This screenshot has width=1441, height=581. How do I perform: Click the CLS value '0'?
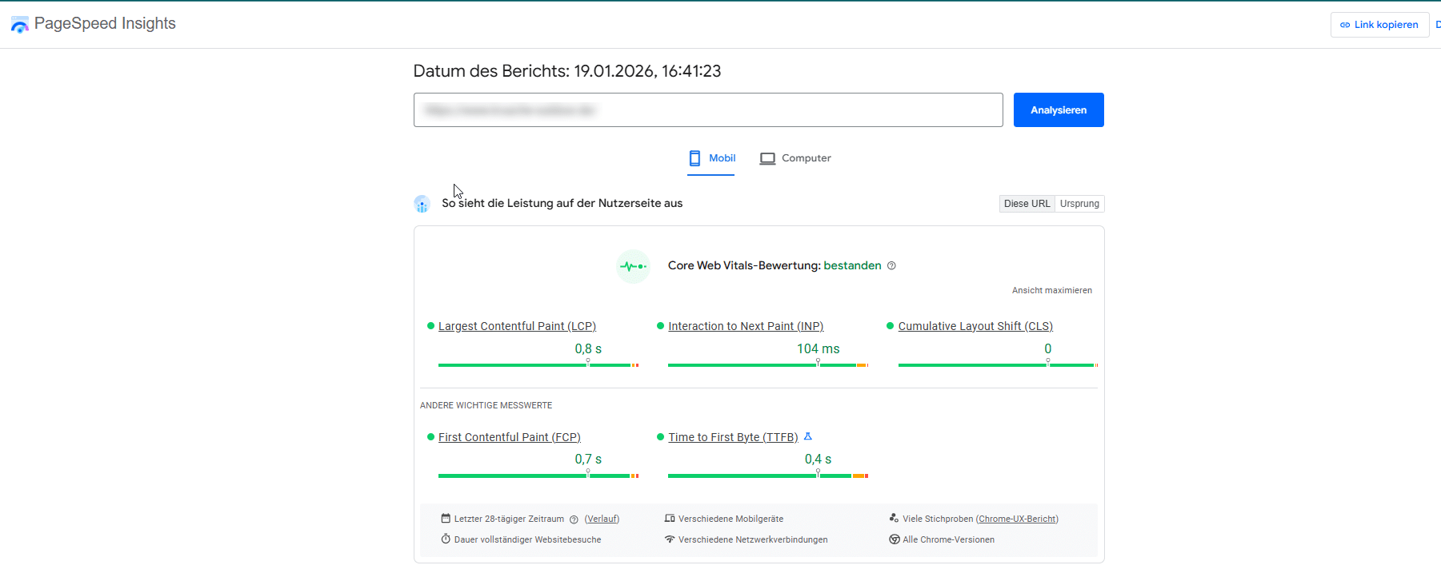[x=1047, y=348]
